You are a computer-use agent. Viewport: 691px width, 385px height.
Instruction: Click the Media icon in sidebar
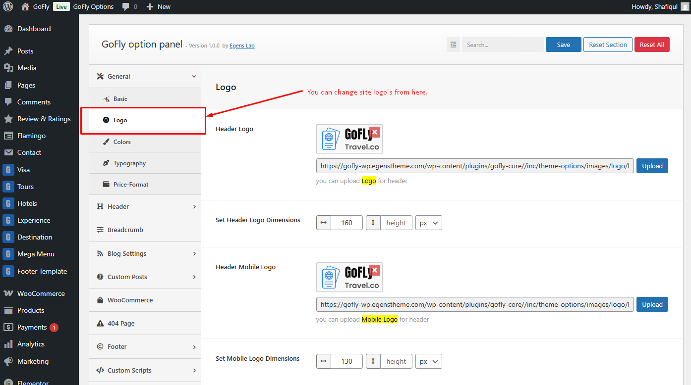tap(8, 68)
